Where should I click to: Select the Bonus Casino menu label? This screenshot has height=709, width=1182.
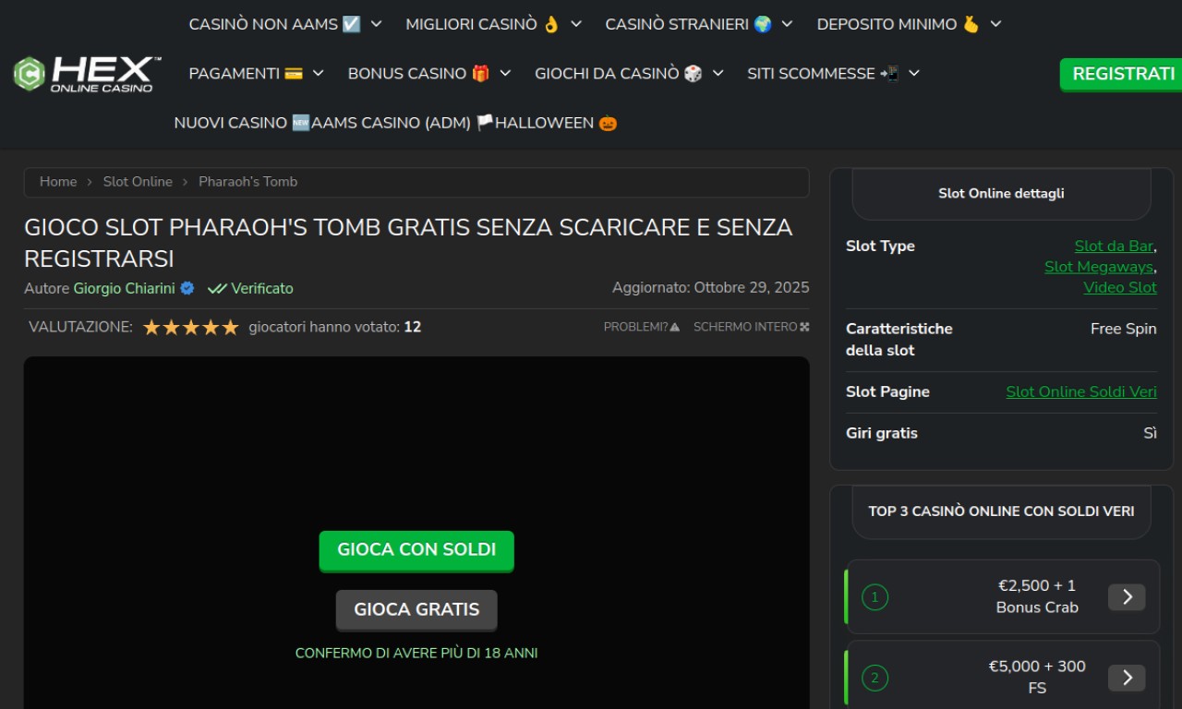[x=418, y=73]
